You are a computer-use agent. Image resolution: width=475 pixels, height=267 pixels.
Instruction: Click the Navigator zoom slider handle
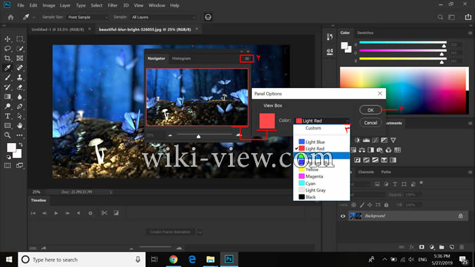[198, 136]
